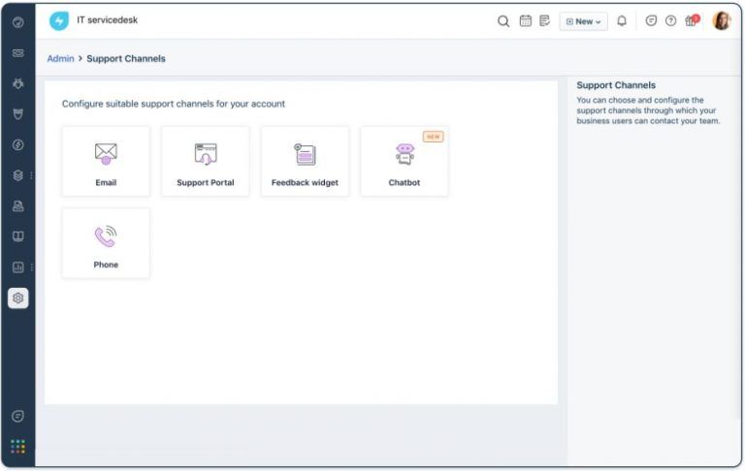The height and width of the screenshot is (471, 745).
Task: Click the search magnifier icon
Action: pyautogui.click(x=503, y=21)
